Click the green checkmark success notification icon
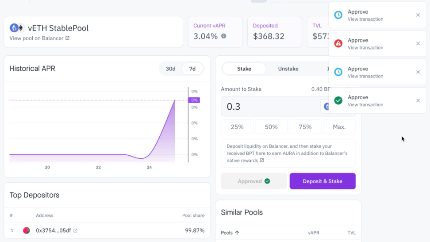Viewport: 430px width, 242px height. [338, 100]
